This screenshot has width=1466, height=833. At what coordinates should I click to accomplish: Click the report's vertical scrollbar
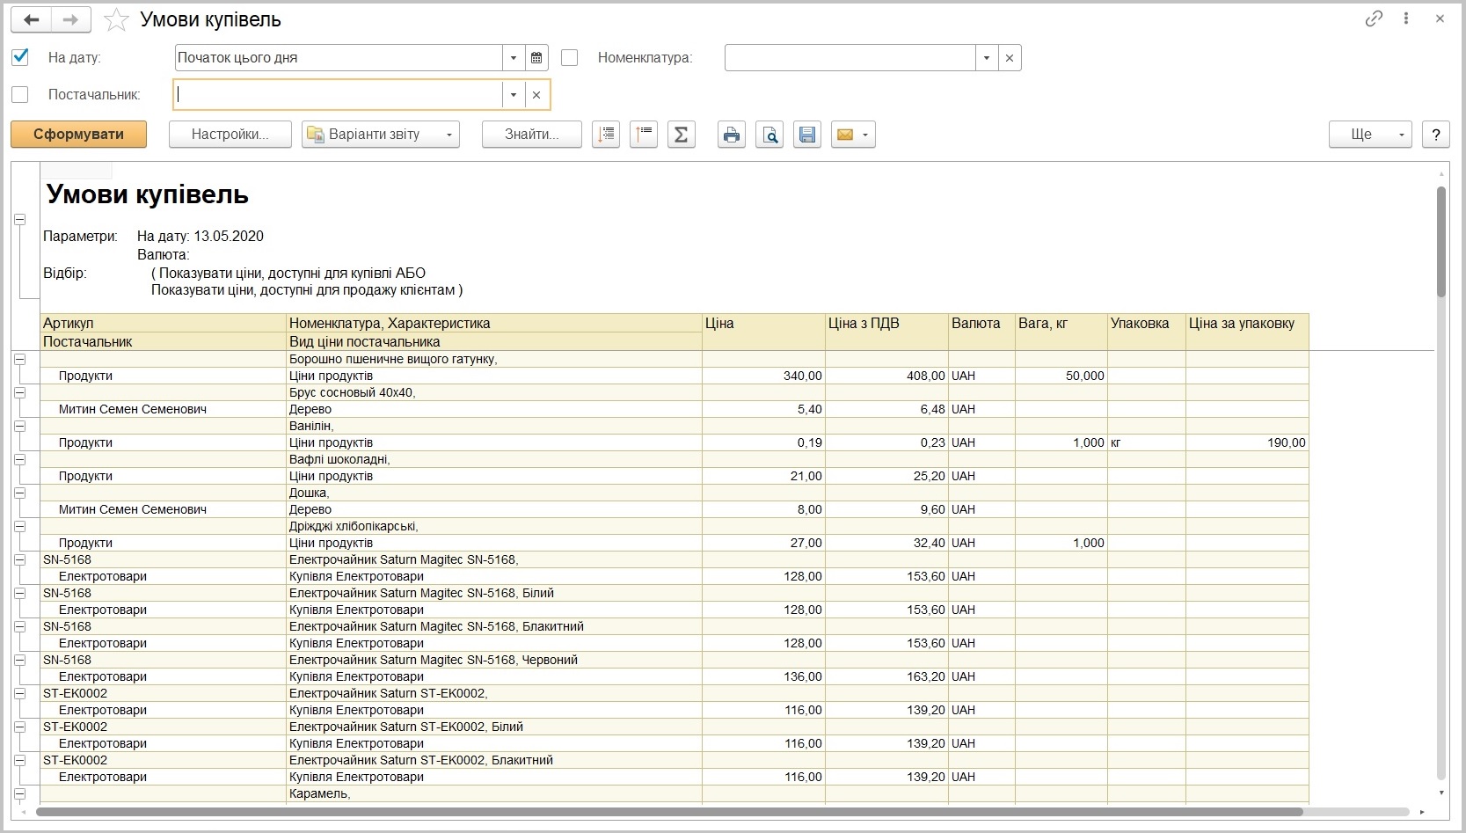click(1440, 242)
